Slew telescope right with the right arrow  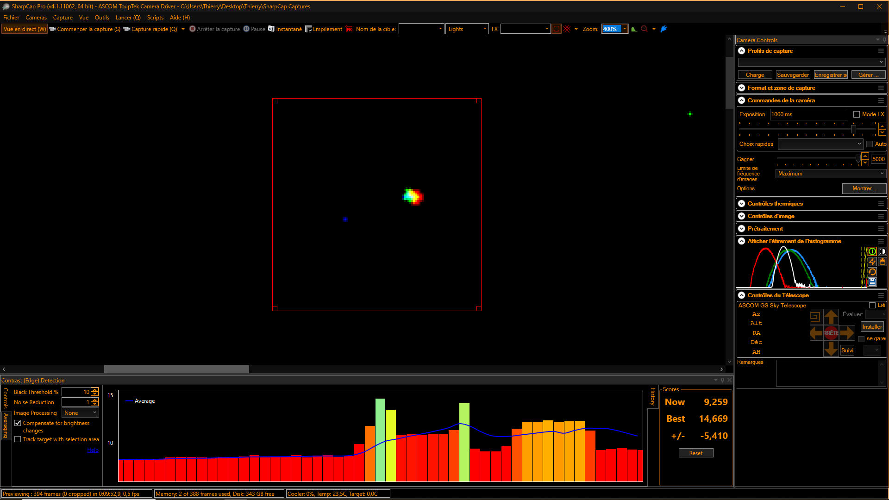coord(847,332)
